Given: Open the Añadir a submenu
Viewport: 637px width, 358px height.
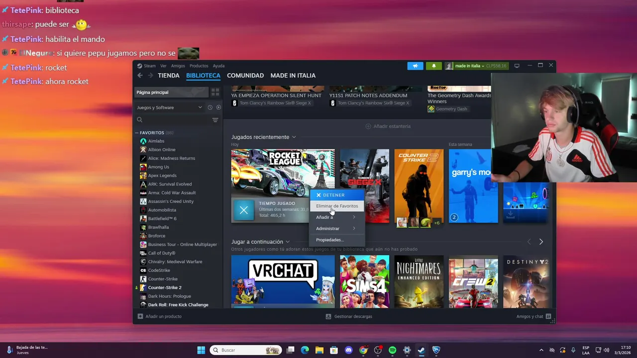Looking at the screenshot, I should click(336, 217).
